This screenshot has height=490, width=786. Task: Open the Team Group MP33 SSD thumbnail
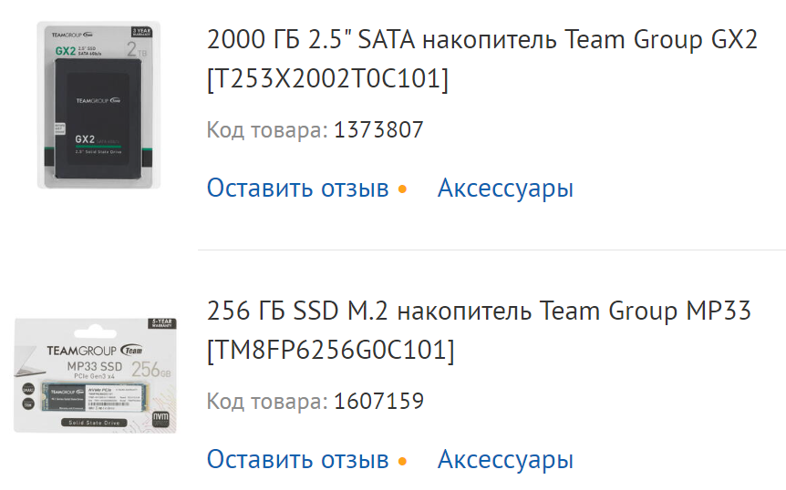96,375
